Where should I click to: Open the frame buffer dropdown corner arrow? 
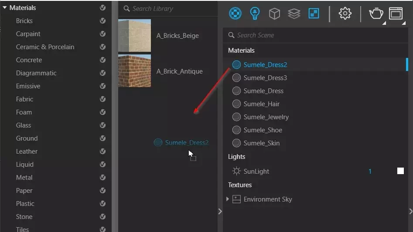pyautogui.click(x=404, y=23)
